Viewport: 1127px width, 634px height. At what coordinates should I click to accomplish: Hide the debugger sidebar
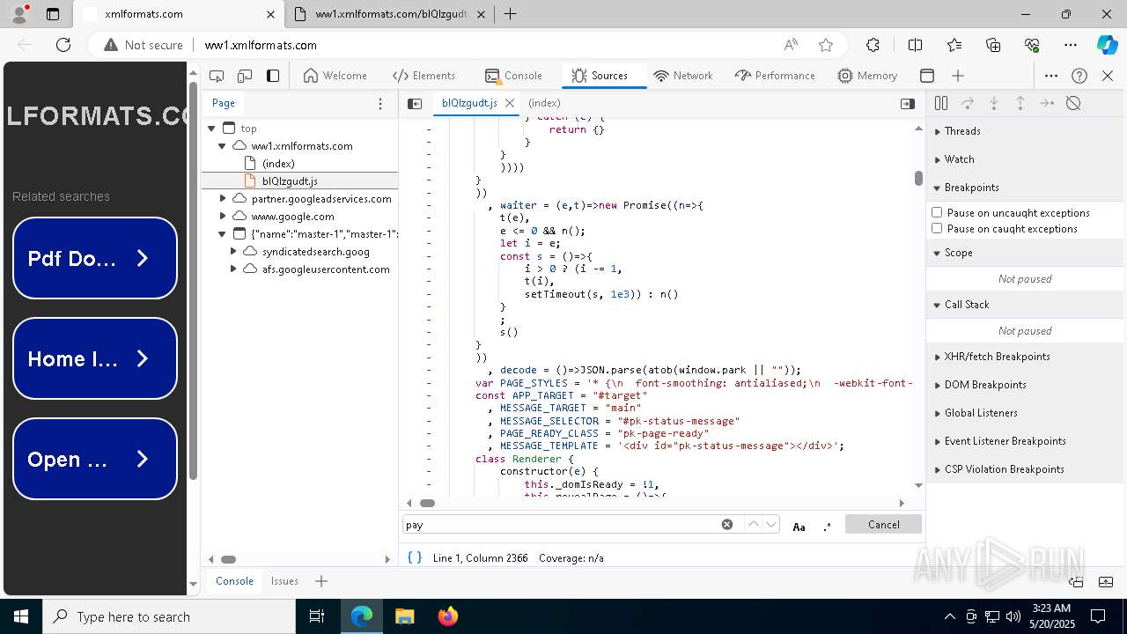click(907, 103)
